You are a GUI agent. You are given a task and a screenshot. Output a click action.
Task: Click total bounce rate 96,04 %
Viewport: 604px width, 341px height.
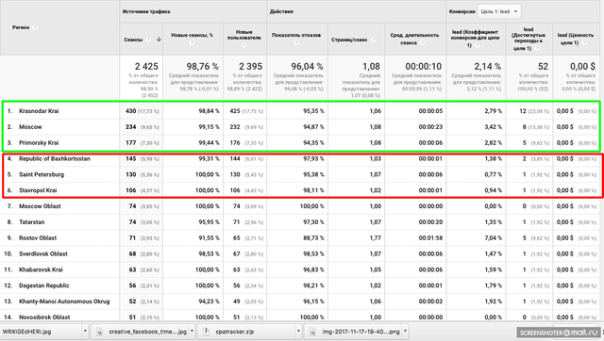tap(307, 67)
